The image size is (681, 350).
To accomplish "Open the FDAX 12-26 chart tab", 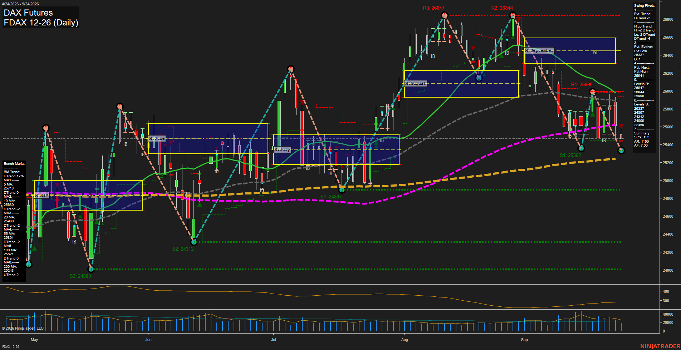I will [x=11, y=347].
